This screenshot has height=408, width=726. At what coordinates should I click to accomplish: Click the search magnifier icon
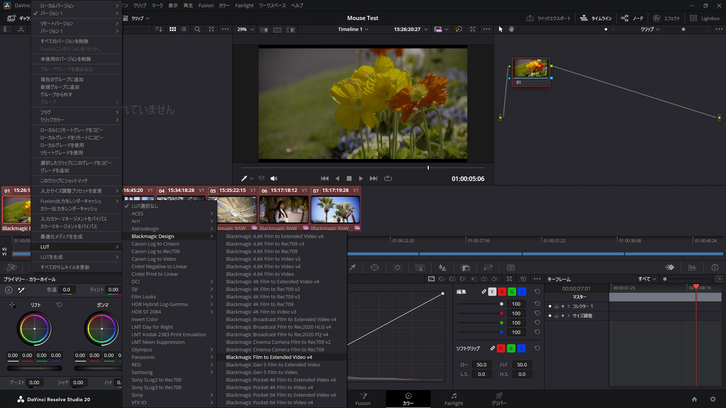pos(197,29)
